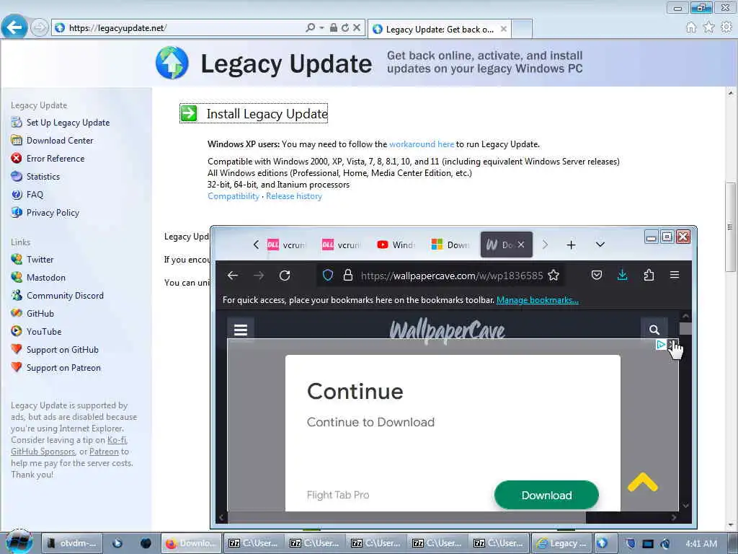Image resolution: width=738 pixels, height=554 pixels.
Task: Click Install Legacy Update heading button
Action: (x=254, y=113)
